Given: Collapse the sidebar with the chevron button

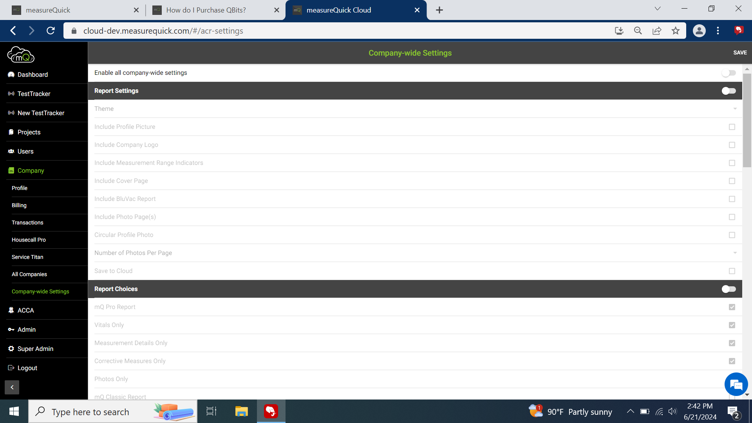Looking at the screenshot, I should click(x=12, y=387).
